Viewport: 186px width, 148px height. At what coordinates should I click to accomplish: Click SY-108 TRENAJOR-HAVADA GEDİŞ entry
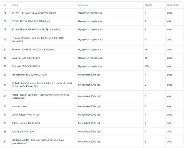click(x=36, y=29)
